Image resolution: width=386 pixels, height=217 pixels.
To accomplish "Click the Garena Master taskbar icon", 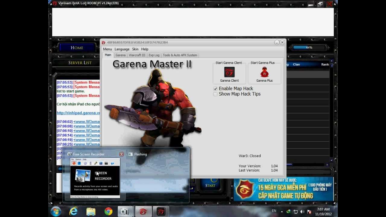I will click(x=161, y=211).
